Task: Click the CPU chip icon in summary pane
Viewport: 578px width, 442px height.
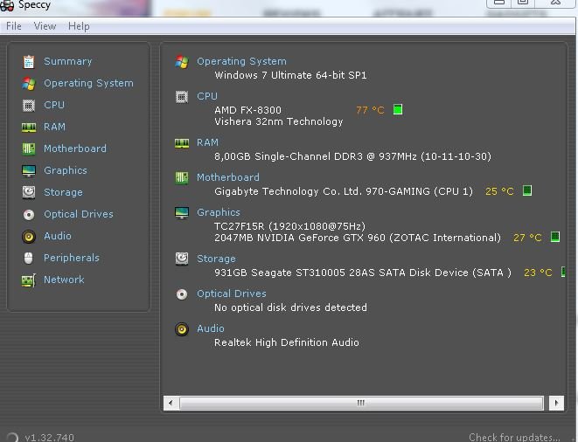Action: [x=182, y=97]
